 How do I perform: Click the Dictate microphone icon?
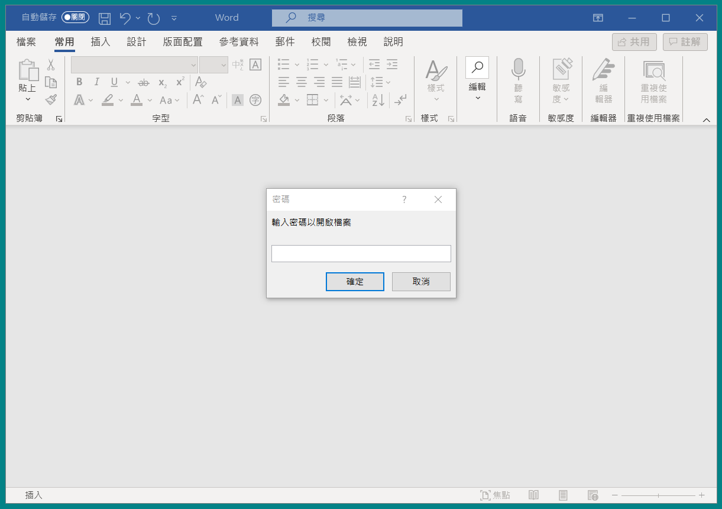(x=518, y=70)
